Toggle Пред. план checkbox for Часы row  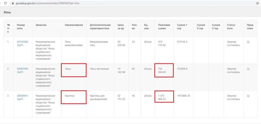pyautogui.click(x=248, y=69)
